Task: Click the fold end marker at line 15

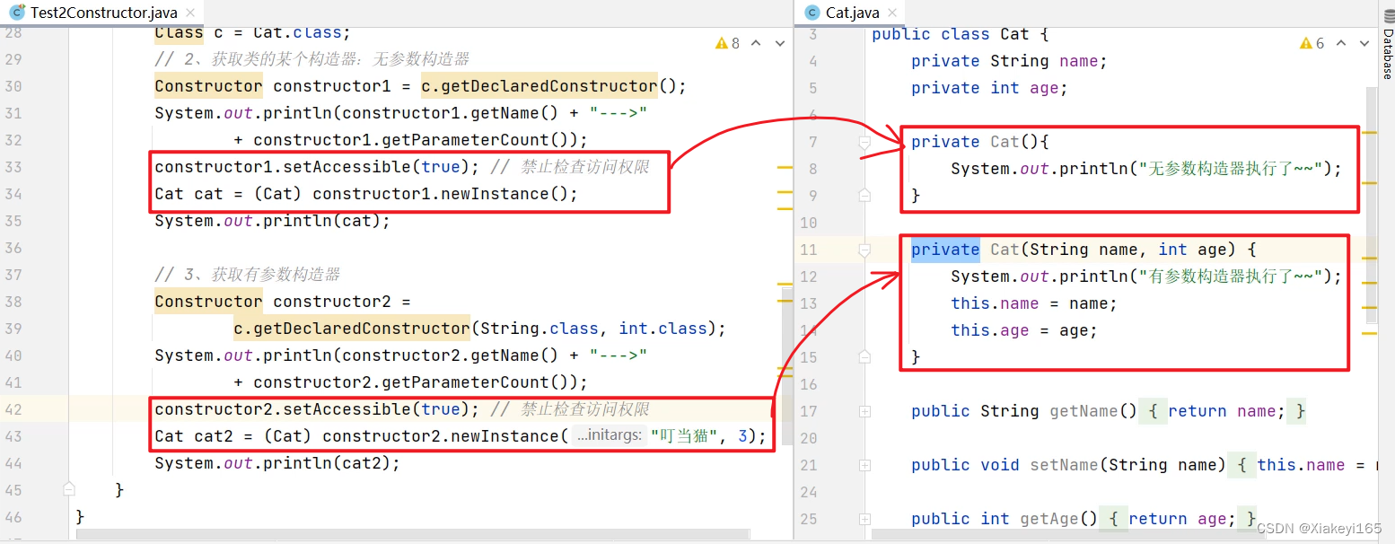Action: click(x=864, y=356)
